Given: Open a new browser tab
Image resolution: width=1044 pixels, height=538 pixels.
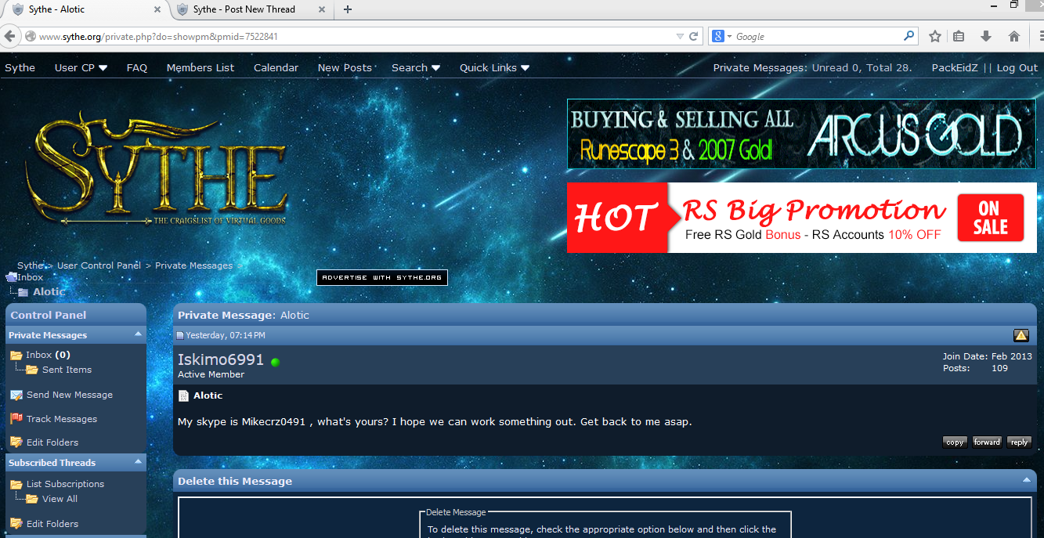Looking at the screenshot, I should (x=348, y=9).
